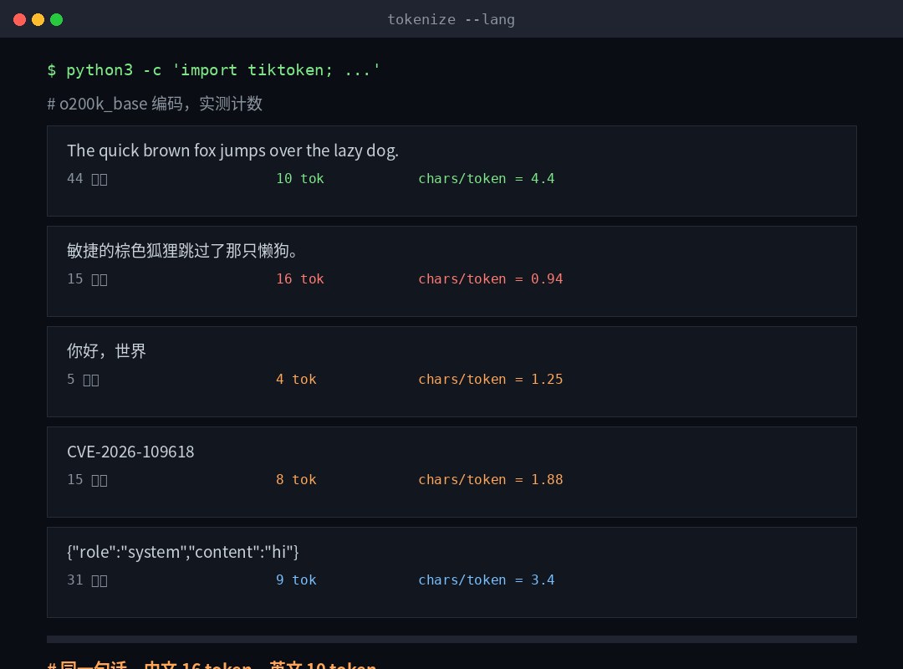Click the red '16 tok' value
Viewport: 903px width, 669px height.
point(300,279)
